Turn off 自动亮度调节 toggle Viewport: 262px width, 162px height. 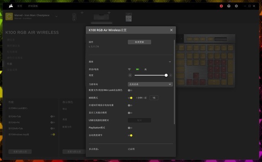[130, 135]
